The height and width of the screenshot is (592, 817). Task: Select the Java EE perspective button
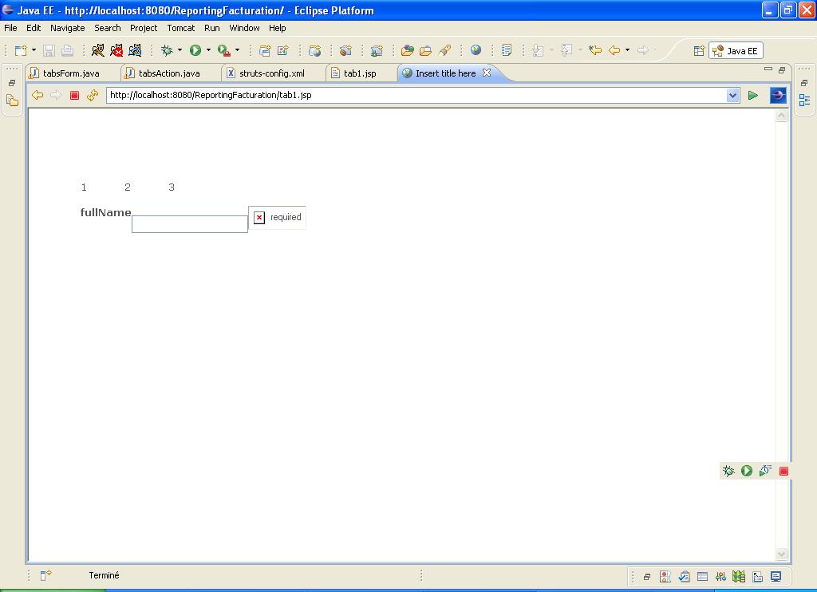[736, 50]
